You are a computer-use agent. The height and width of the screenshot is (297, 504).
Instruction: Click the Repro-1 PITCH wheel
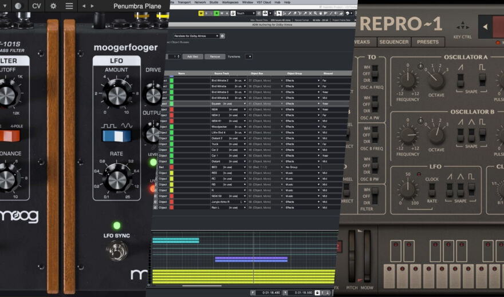click(x=352, y=256)
